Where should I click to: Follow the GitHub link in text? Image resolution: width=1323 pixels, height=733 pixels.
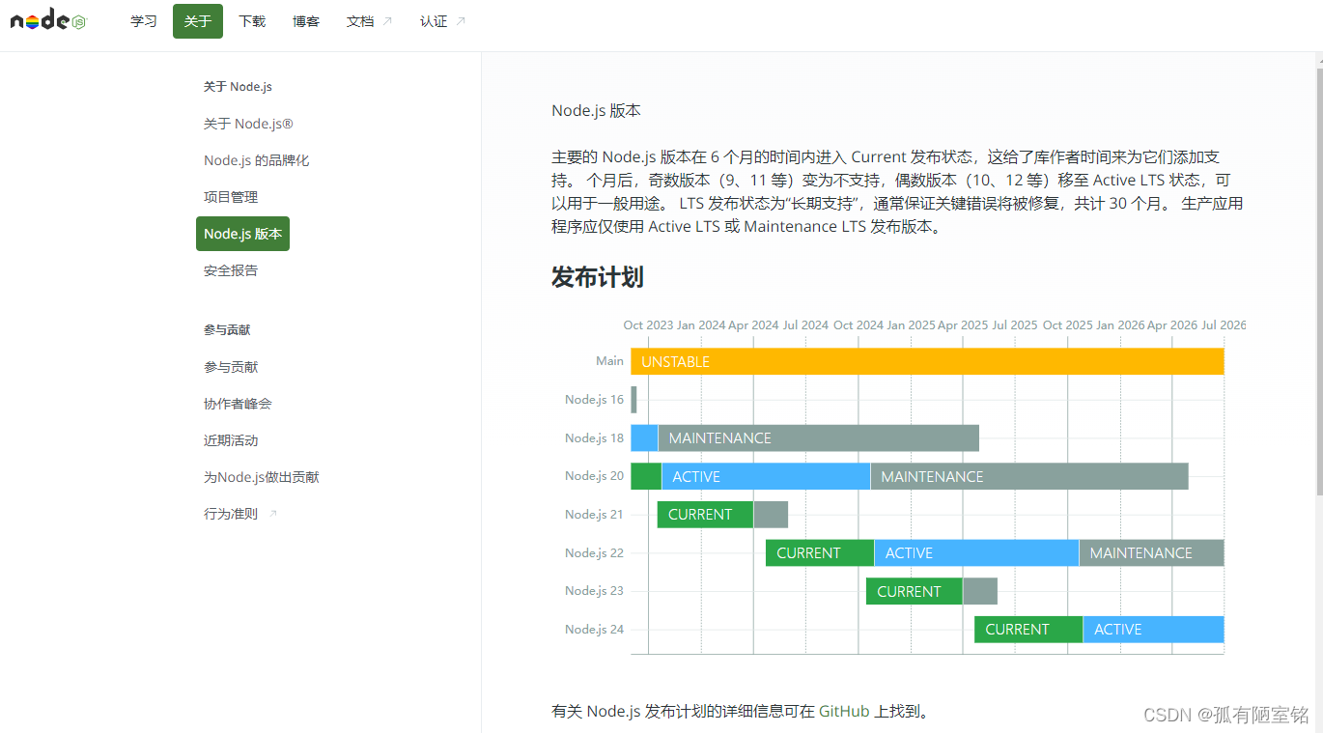pos(844,712)
